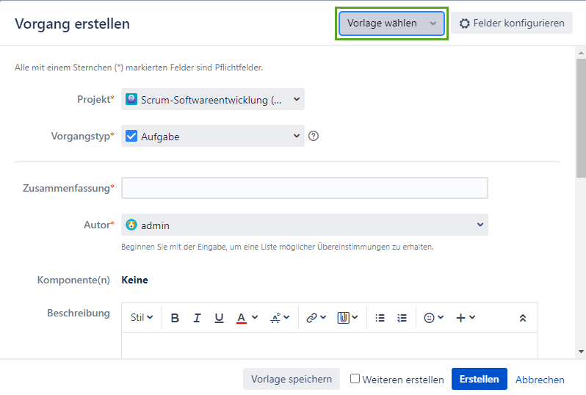
Task: Create a numbered list in description
Action: (x=402, y=318)
